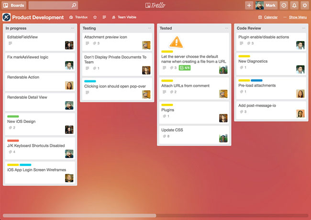Open the information icon in header

click(x=284, y=5)
